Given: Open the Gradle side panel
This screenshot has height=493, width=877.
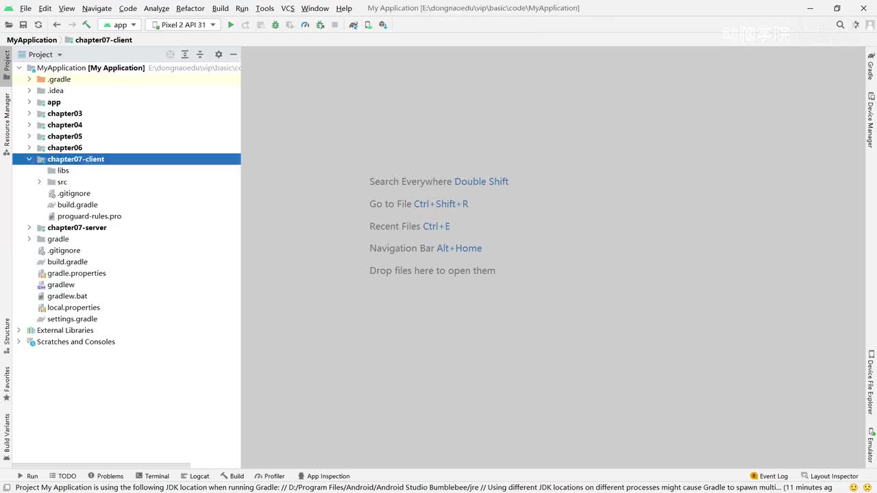Looking at the screenshot, I should (871, 66).
